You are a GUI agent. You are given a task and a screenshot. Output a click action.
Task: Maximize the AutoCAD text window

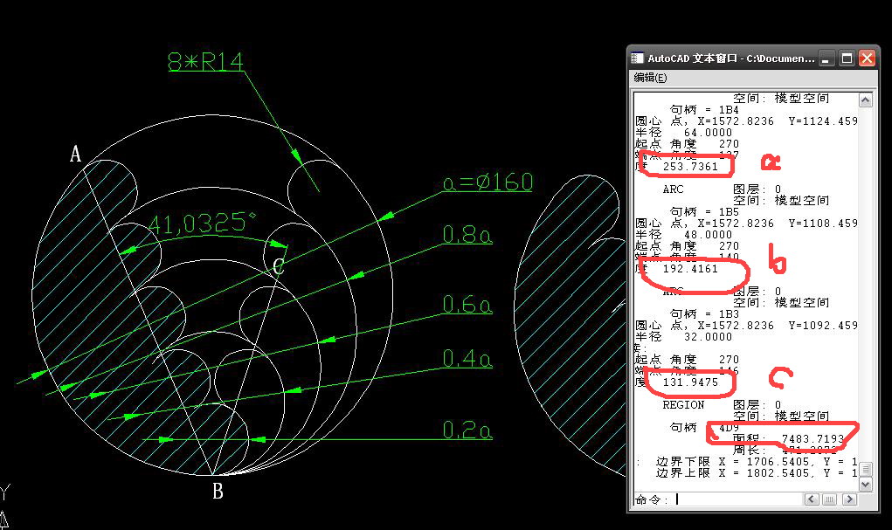coord(847,58)
